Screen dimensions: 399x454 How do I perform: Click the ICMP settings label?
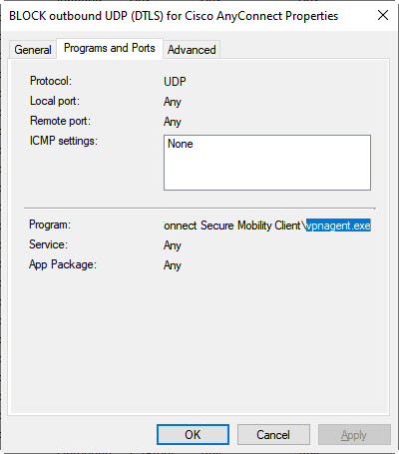coord(64,141)
